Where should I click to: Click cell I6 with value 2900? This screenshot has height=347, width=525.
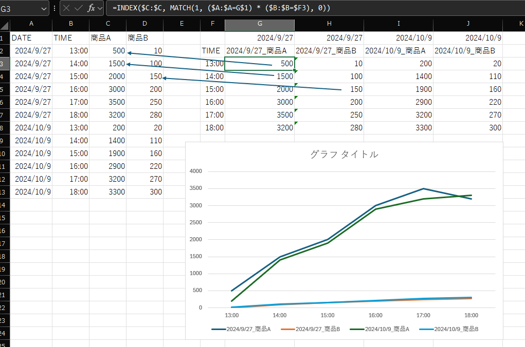(399, 102)
